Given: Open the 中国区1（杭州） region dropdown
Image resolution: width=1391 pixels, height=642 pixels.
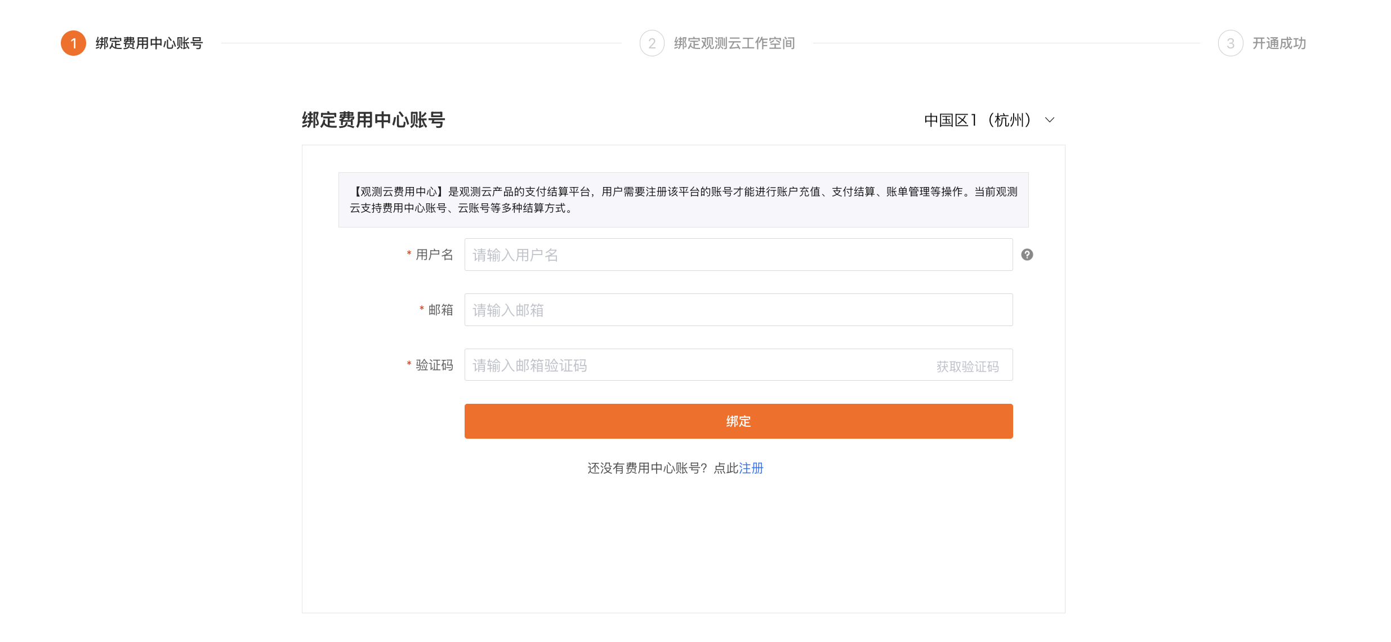Looking at the screenshot, I should tap(989, 120).
